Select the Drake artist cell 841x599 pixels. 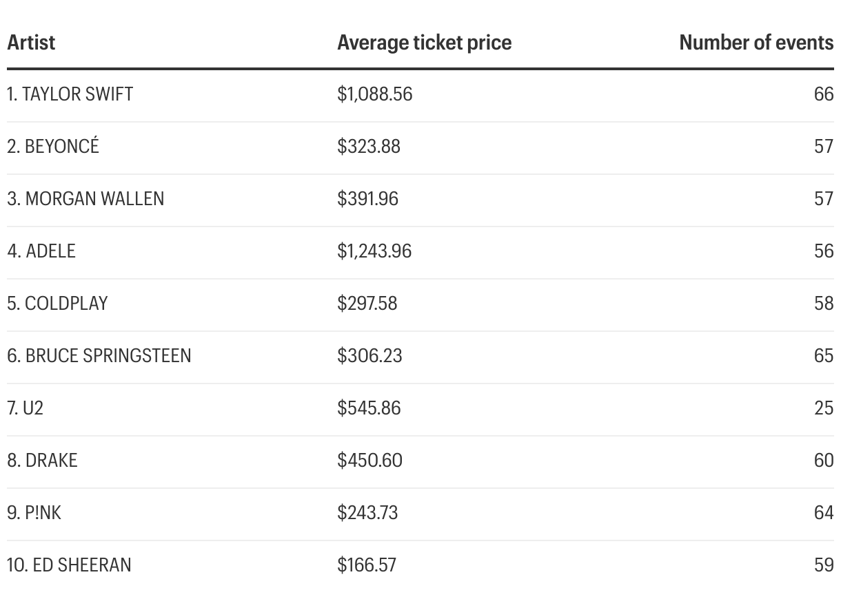(x=42, y=461)
